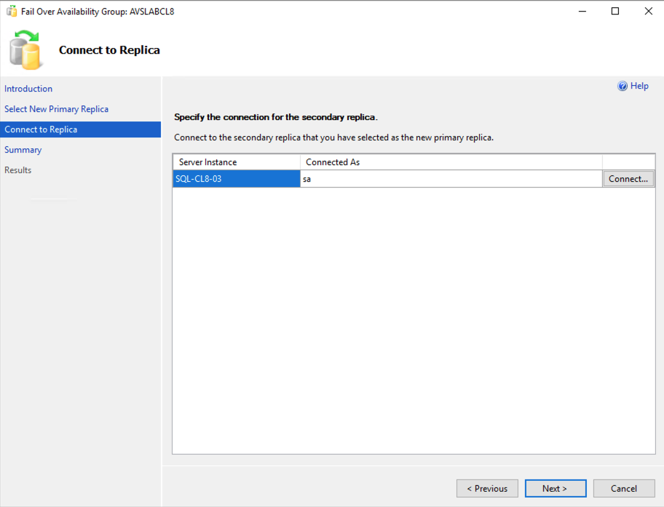The height and width of the screenshot is (507, 664).
Task: Open Select New Primary Replica step
Action: pyautogui.click(x=56, y=109)
